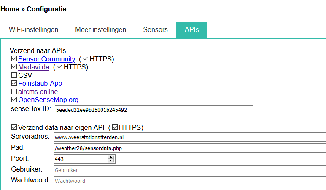Switch to the Meer instellingen tab
Viewport: 326px width, 190px height.
coord(100,30)
